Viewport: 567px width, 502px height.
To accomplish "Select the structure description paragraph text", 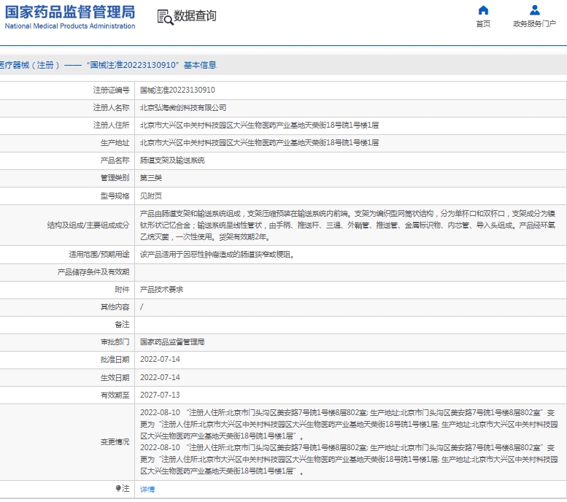I will pyautogui.click(x=348, y=225).
